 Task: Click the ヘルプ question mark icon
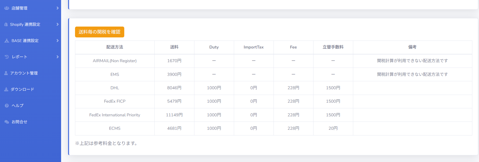pos(7,106)
